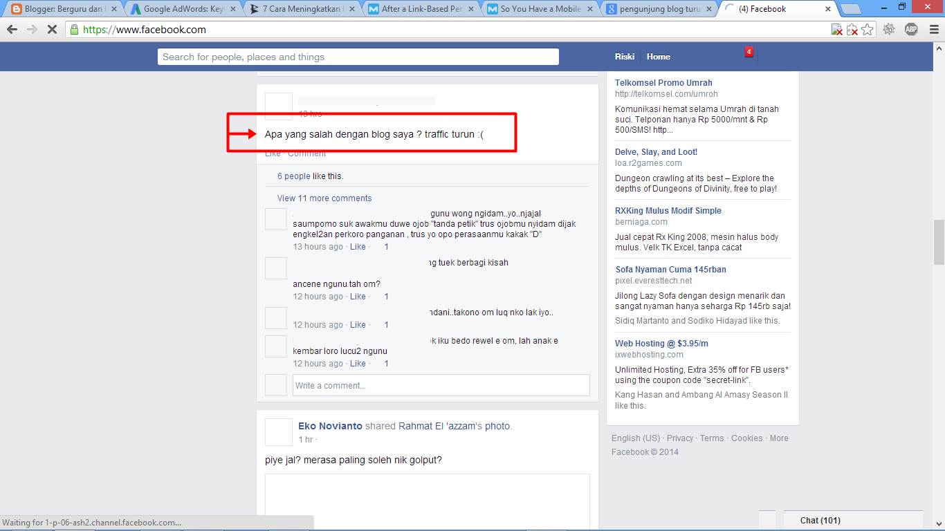This screenshot has height=531, width=945.
Task: Click the '13 hours ago' comment timestamp
Action: 318,247
